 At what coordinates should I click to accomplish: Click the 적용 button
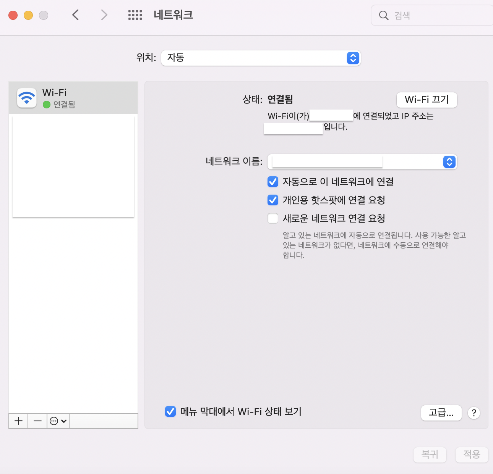472,455
